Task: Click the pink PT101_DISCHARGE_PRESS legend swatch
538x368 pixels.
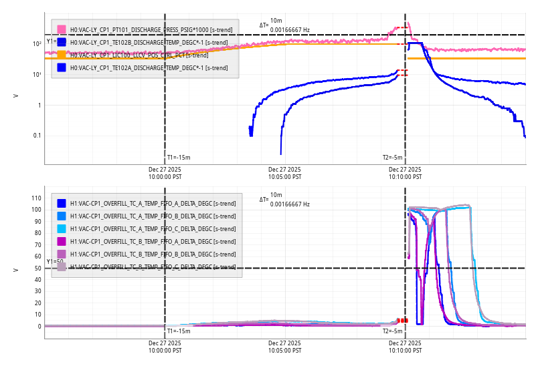Action: (x=62, y=29)
